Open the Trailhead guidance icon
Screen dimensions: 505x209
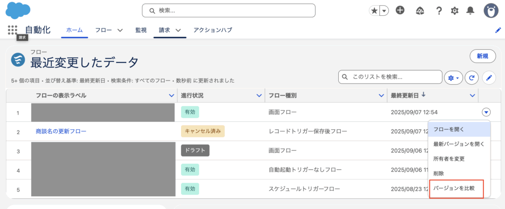coord(420,10)
